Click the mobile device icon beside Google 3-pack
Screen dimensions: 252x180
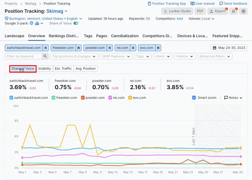36,24
